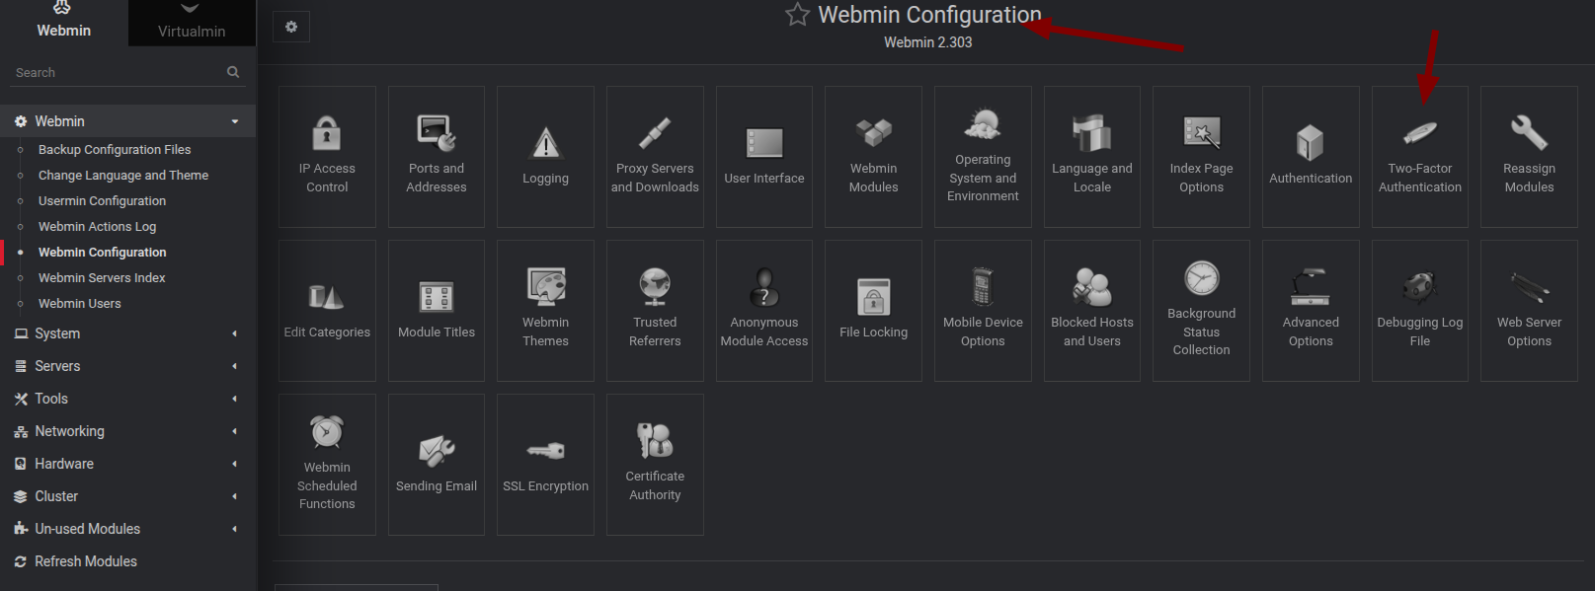The width and height of the screenshot is (1595, 591).
Task: Expand the System category
Action: pos(127,333)
